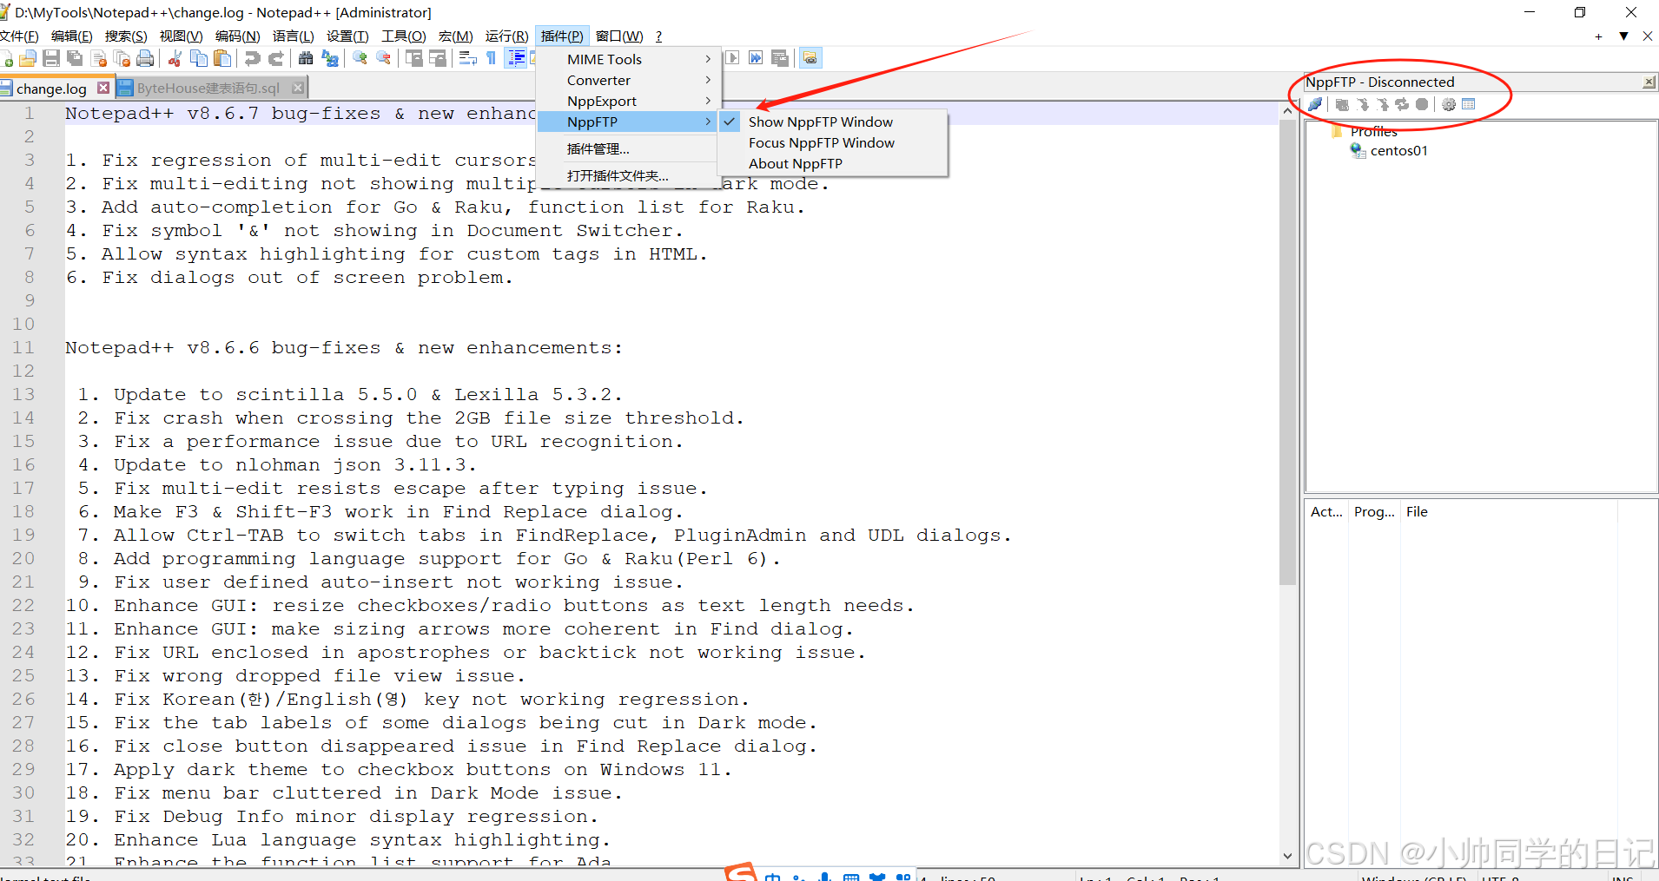Click the Save All toolbar icon
The height and width of the screenshot is (881, 1659).
75,58
